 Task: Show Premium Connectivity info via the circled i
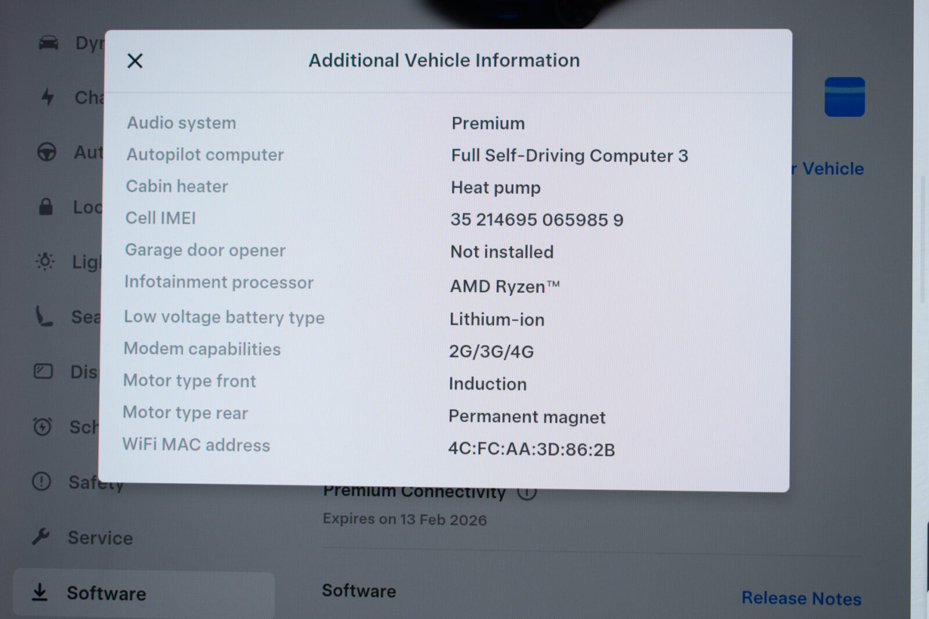pyautogui.click(x=527, y=494)
